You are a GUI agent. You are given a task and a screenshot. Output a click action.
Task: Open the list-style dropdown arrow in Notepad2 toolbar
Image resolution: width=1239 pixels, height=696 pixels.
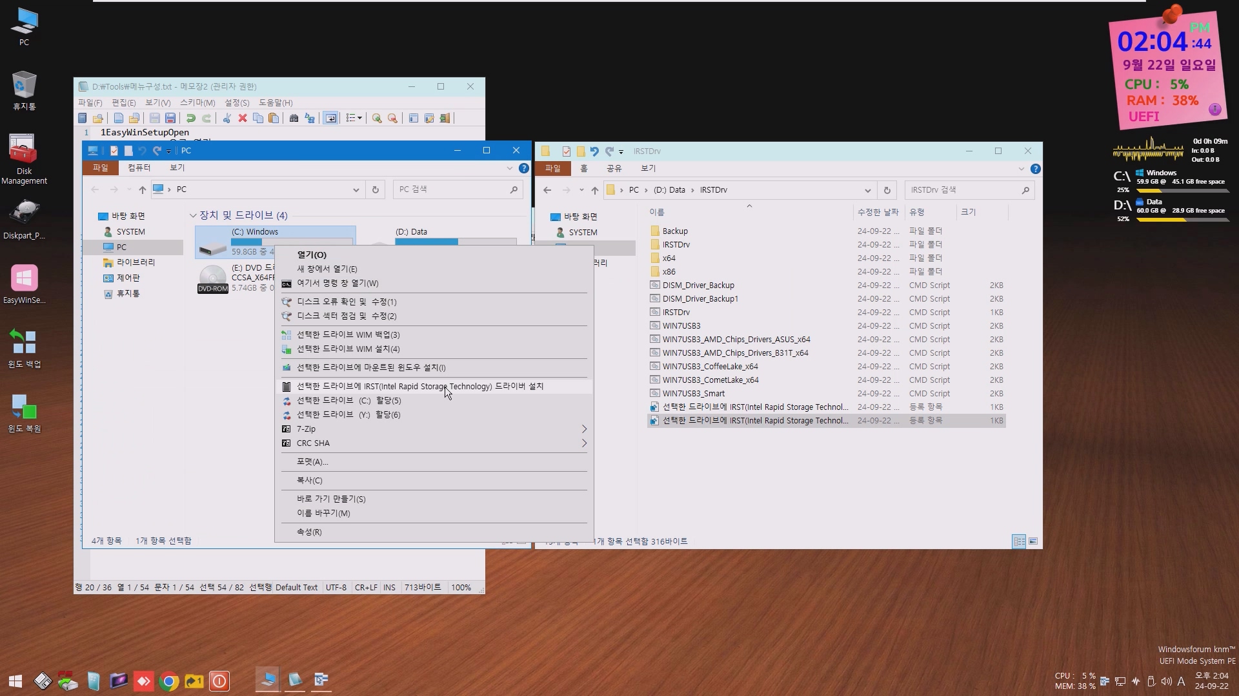[x=359, y=118]
